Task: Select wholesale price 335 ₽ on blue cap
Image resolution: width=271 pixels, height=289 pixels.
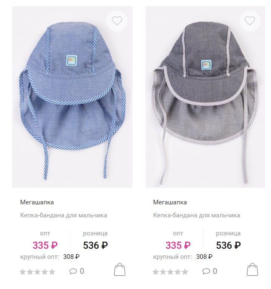Action: [x=45, y=245]
